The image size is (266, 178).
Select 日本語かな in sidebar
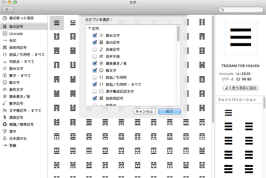24,138
